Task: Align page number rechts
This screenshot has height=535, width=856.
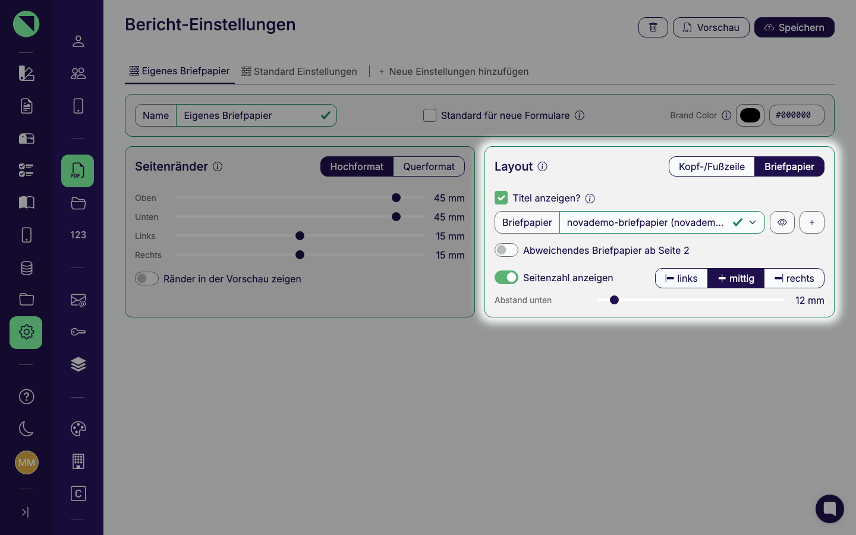Action: (x=794, y=278)
